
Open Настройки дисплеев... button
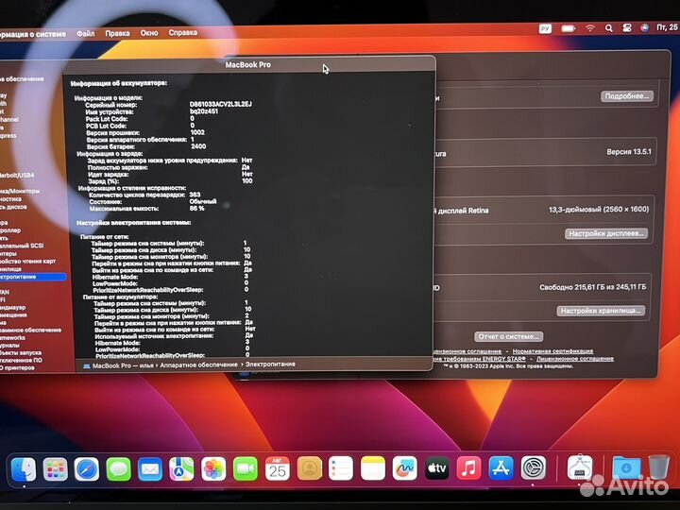point(605,234)
